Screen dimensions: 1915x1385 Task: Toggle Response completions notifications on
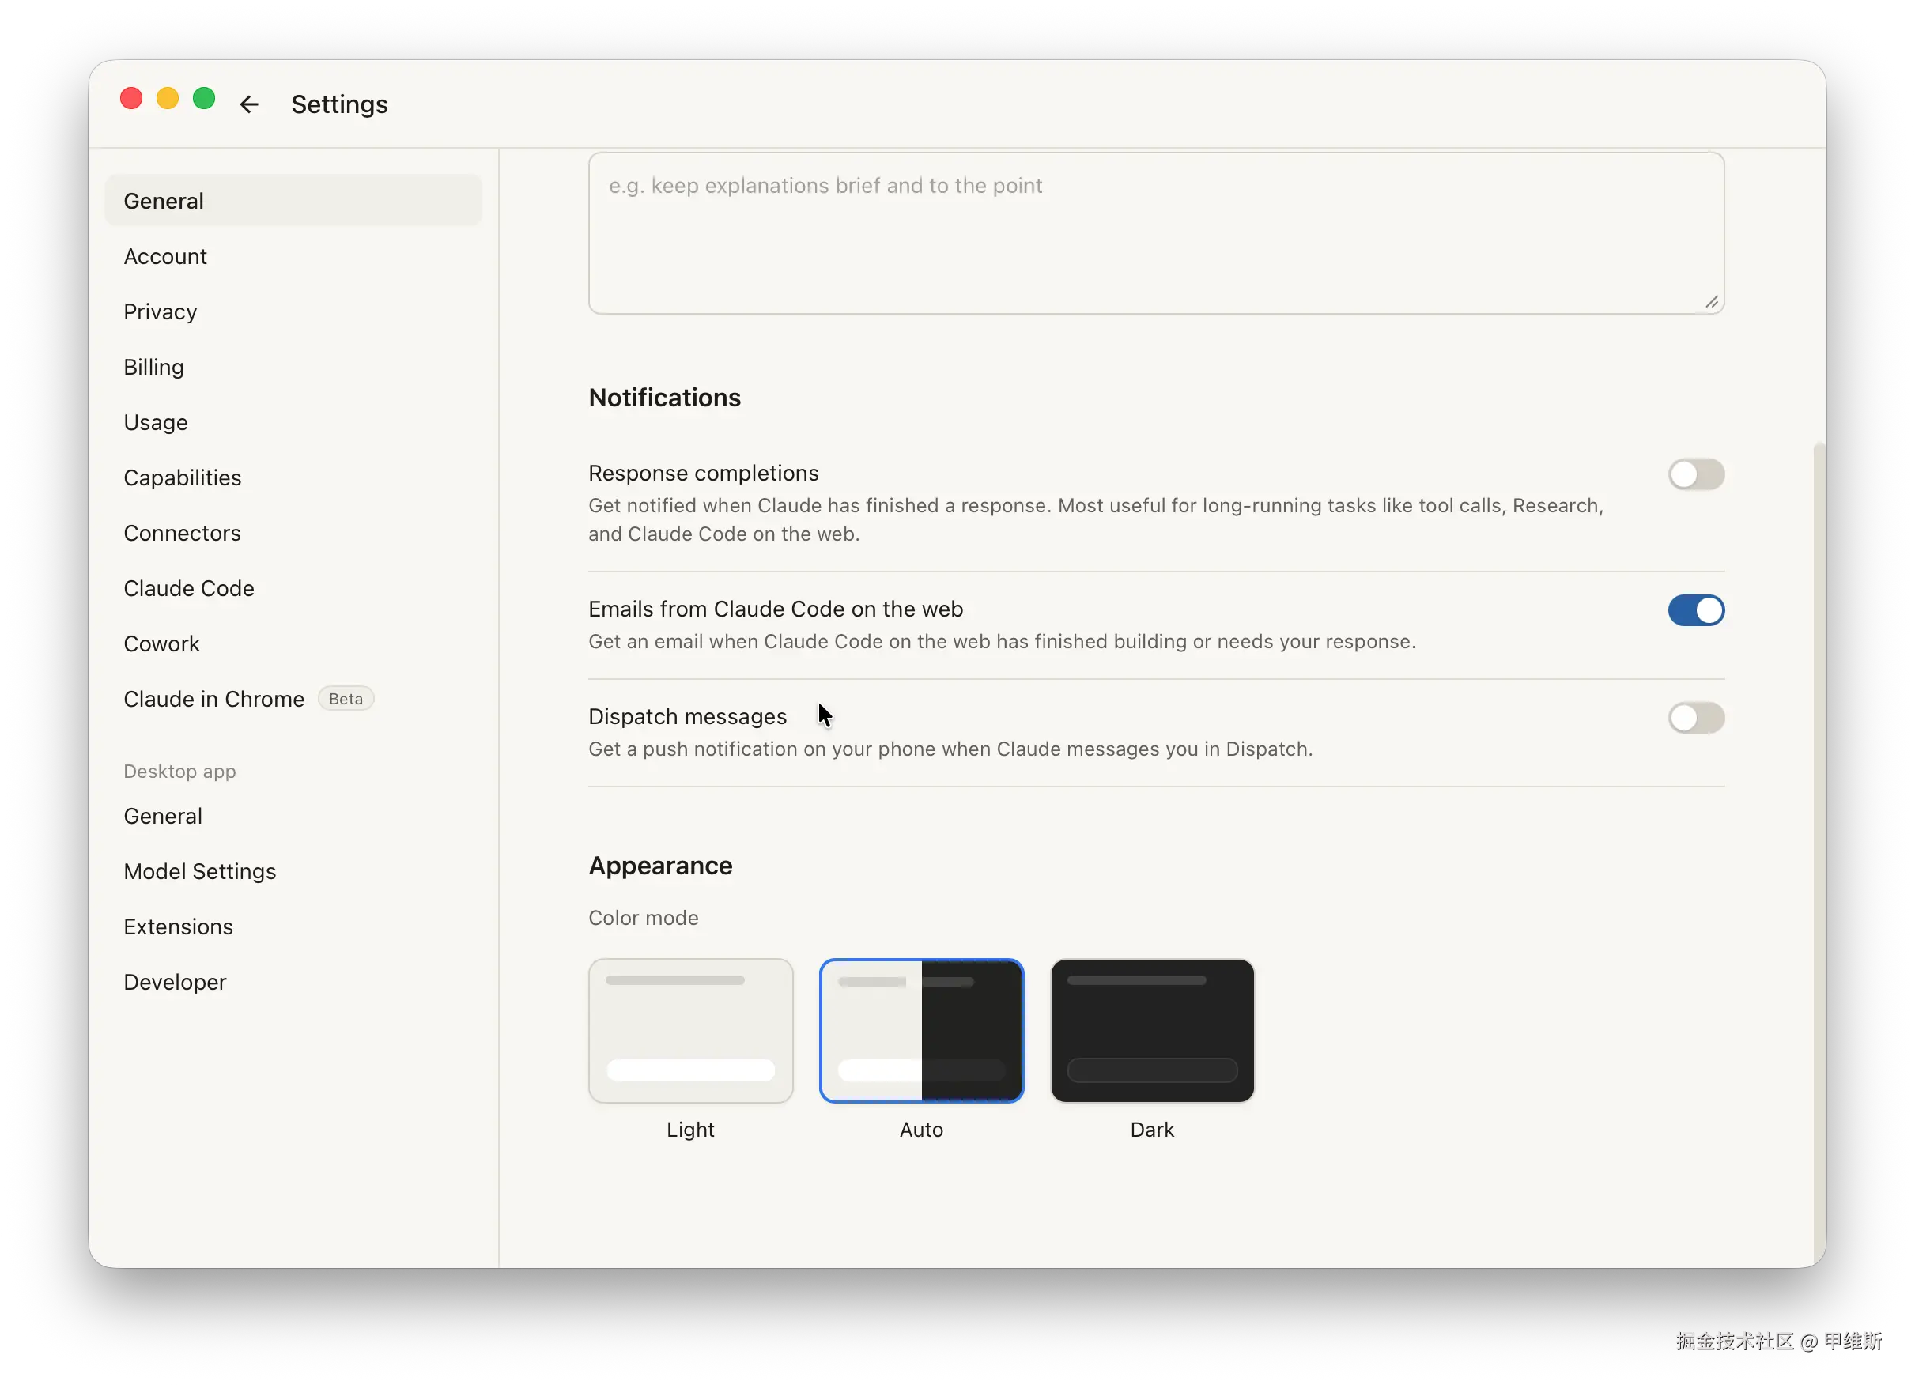coord(1694,474)
